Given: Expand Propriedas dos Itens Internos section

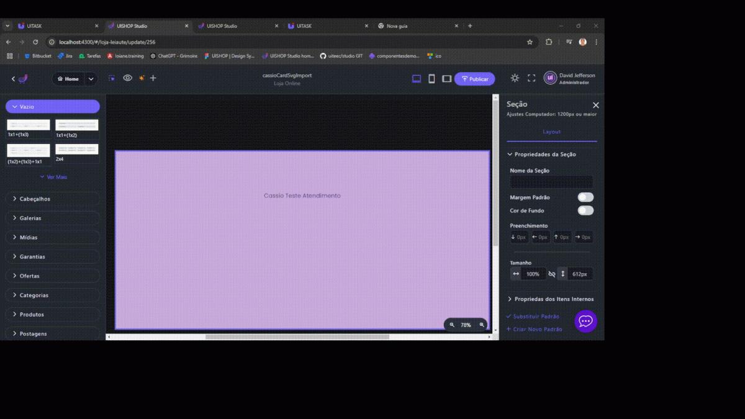Looking at the screenshot, I should click(550, 299).
